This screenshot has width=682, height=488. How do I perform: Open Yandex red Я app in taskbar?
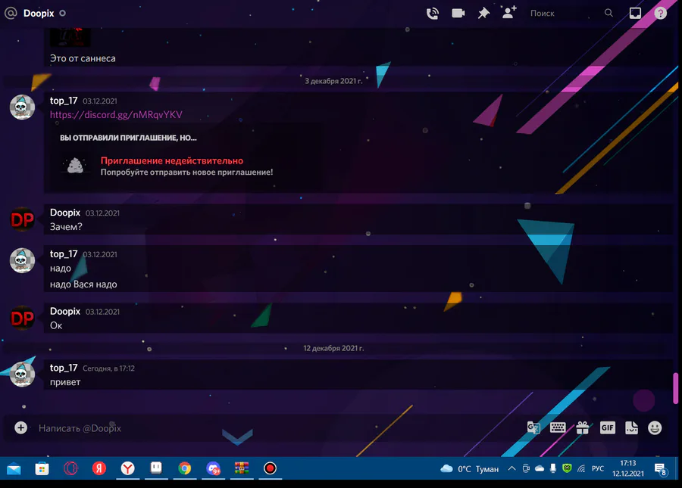pyautogui.click(x=99, y=468)
